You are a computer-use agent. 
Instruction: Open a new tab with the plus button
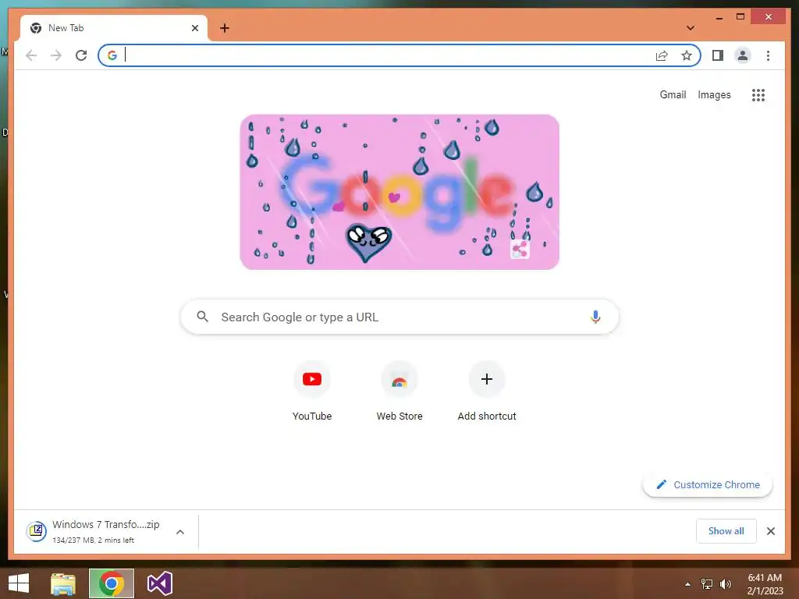225,28
